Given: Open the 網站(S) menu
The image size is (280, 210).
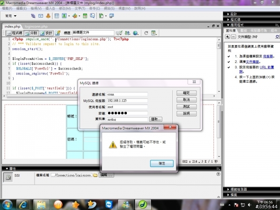Looking at the screenshot, I should pos(109,8).
